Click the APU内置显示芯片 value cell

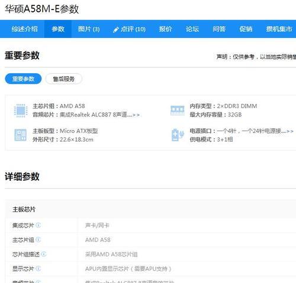point(128,269)
